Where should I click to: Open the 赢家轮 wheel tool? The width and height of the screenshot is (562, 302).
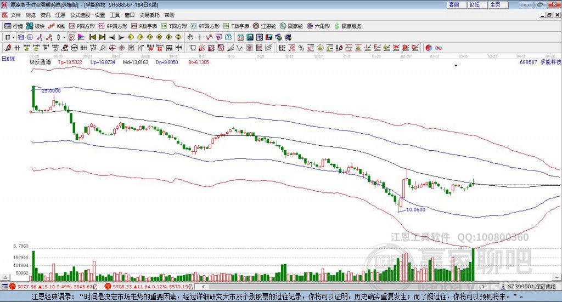(x=291, y=26)
